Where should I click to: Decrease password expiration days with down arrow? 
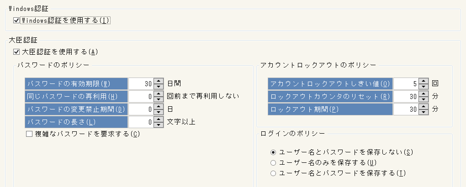tap(158, 86)
